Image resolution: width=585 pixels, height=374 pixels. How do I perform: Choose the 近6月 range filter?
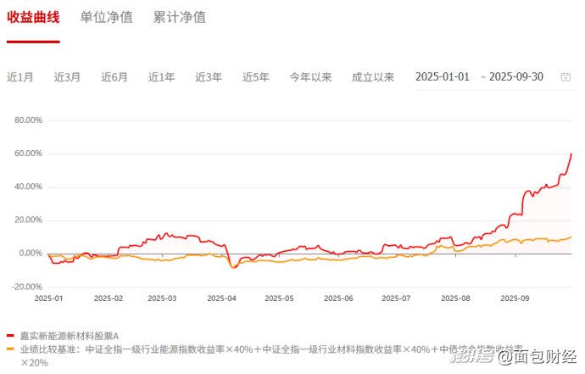114,77
